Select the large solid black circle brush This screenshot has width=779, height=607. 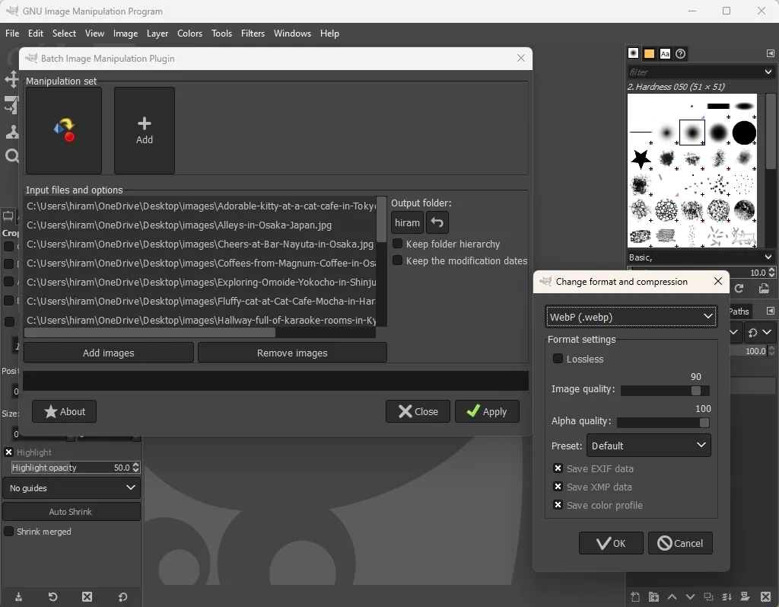[x=744, y=133]
